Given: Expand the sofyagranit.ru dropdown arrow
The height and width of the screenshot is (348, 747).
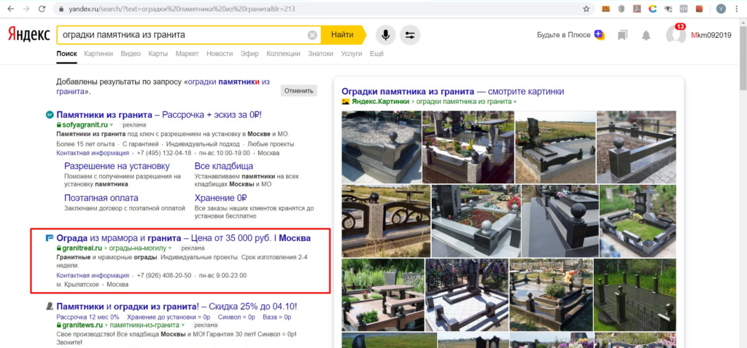Looking at the screenshot, I should pos(113,125).
